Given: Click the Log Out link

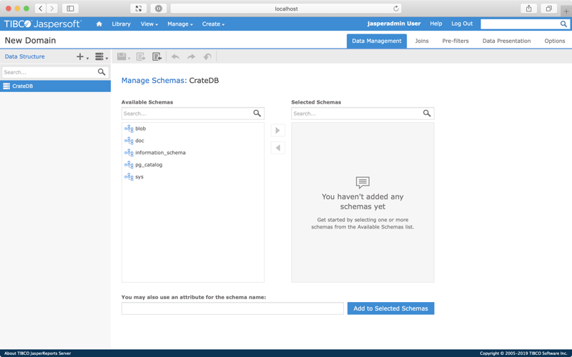Looking at the screenshot, I should tap(462, 24).
